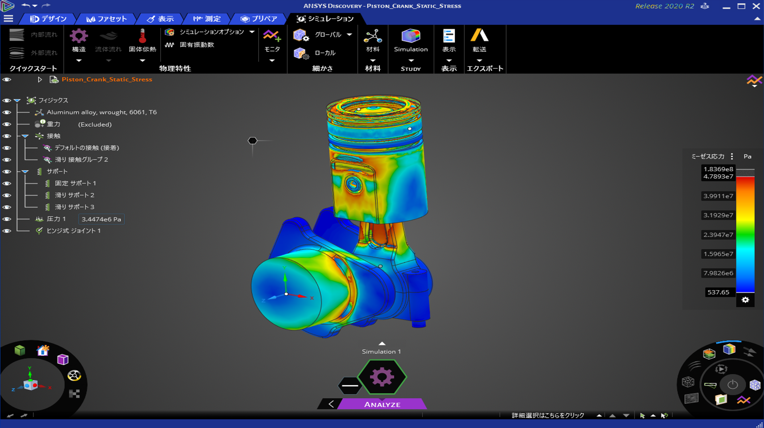
Task: Open the グローバル dropdown arrow
Action: [350, 35]
